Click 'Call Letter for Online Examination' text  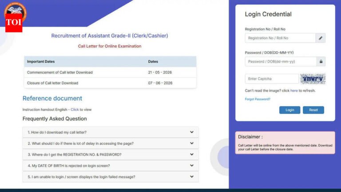pos(110,46)
